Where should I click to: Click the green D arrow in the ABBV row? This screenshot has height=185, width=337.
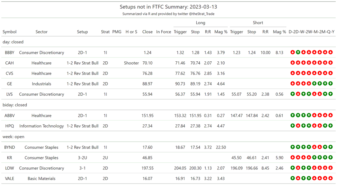(293, 115)
